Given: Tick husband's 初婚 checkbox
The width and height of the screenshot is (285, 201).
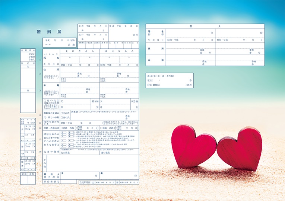Looking at the screenshot, I should [62, 128].
